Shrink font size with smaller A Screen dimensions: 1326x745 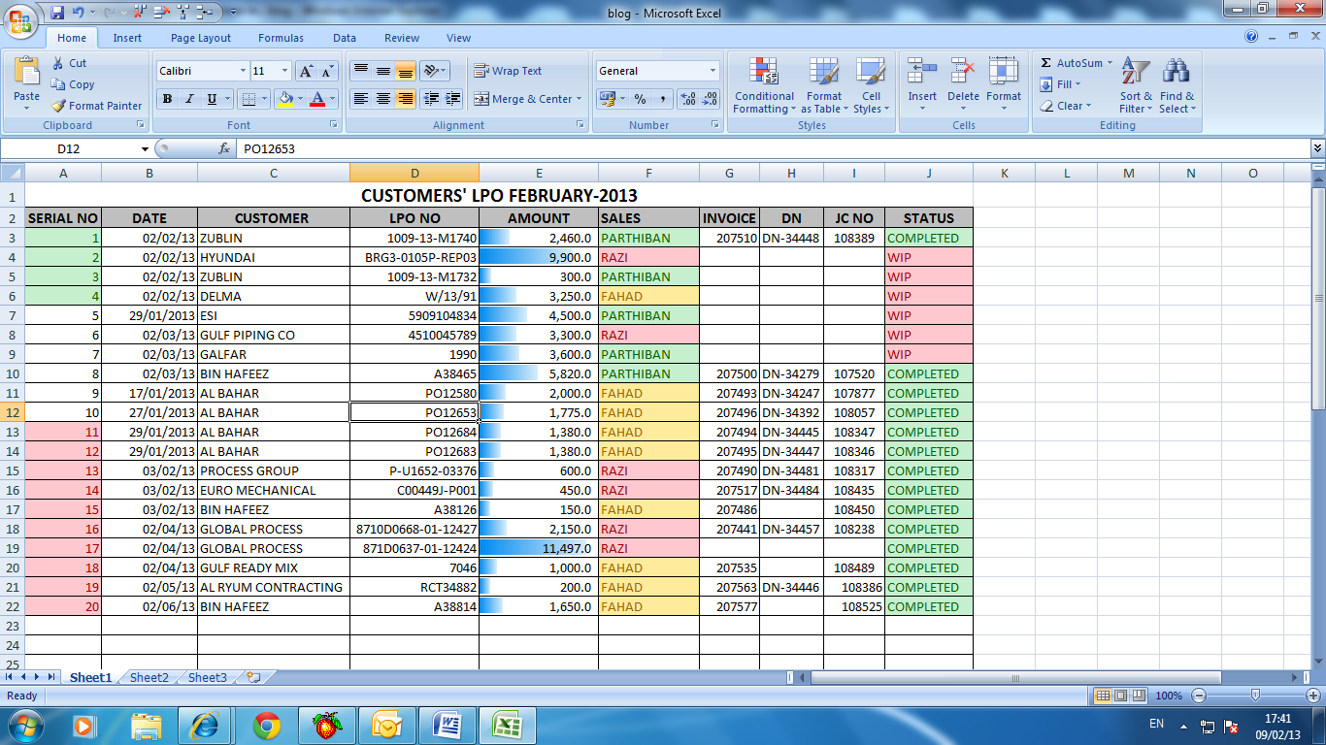click(x=327, y=71)
